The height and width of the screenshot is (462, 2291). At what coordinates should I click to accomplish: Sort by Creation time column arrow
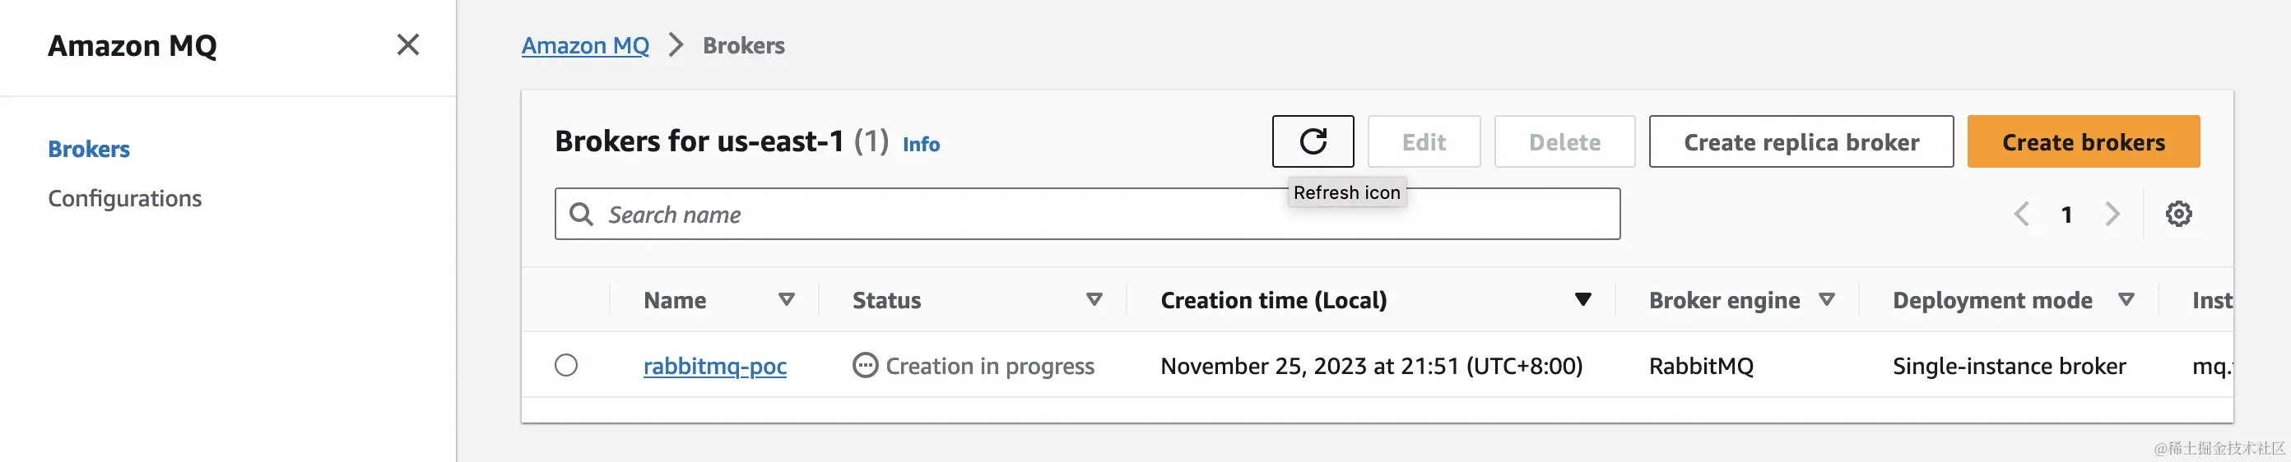click(1582, 299)
